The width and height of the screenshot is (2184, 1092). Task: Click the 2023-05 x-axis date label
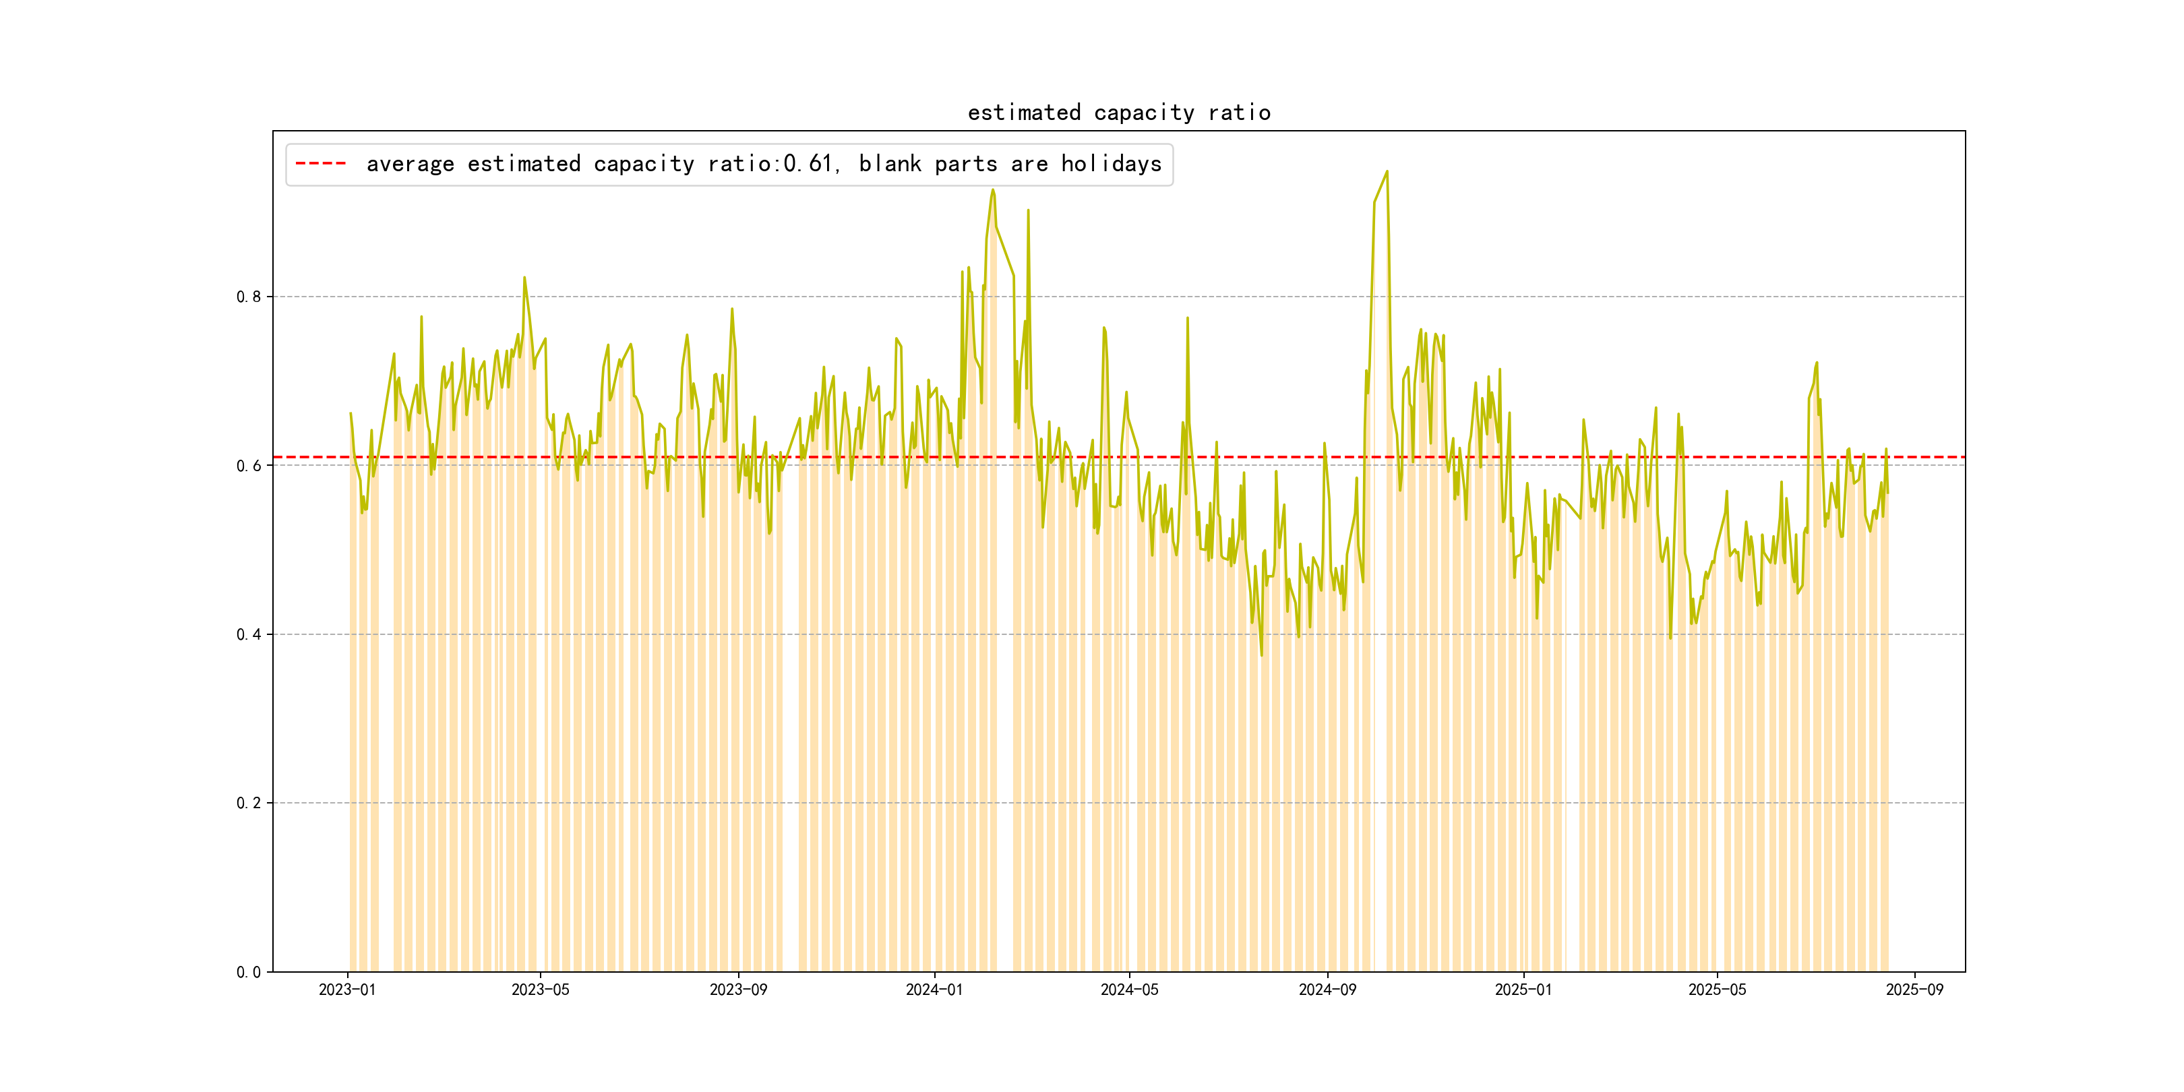tap(540, 990)
